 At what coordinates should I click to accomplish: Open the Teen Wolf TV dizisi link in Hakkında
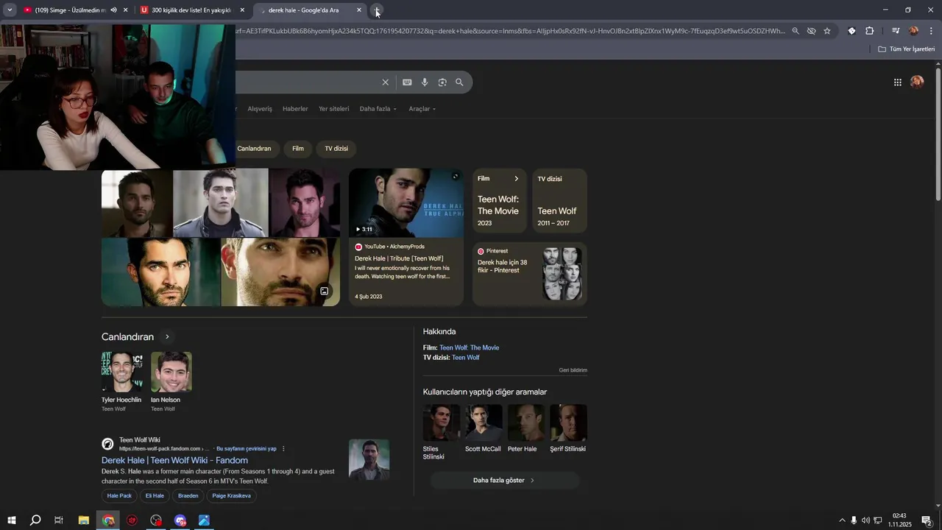coord(466,358)
